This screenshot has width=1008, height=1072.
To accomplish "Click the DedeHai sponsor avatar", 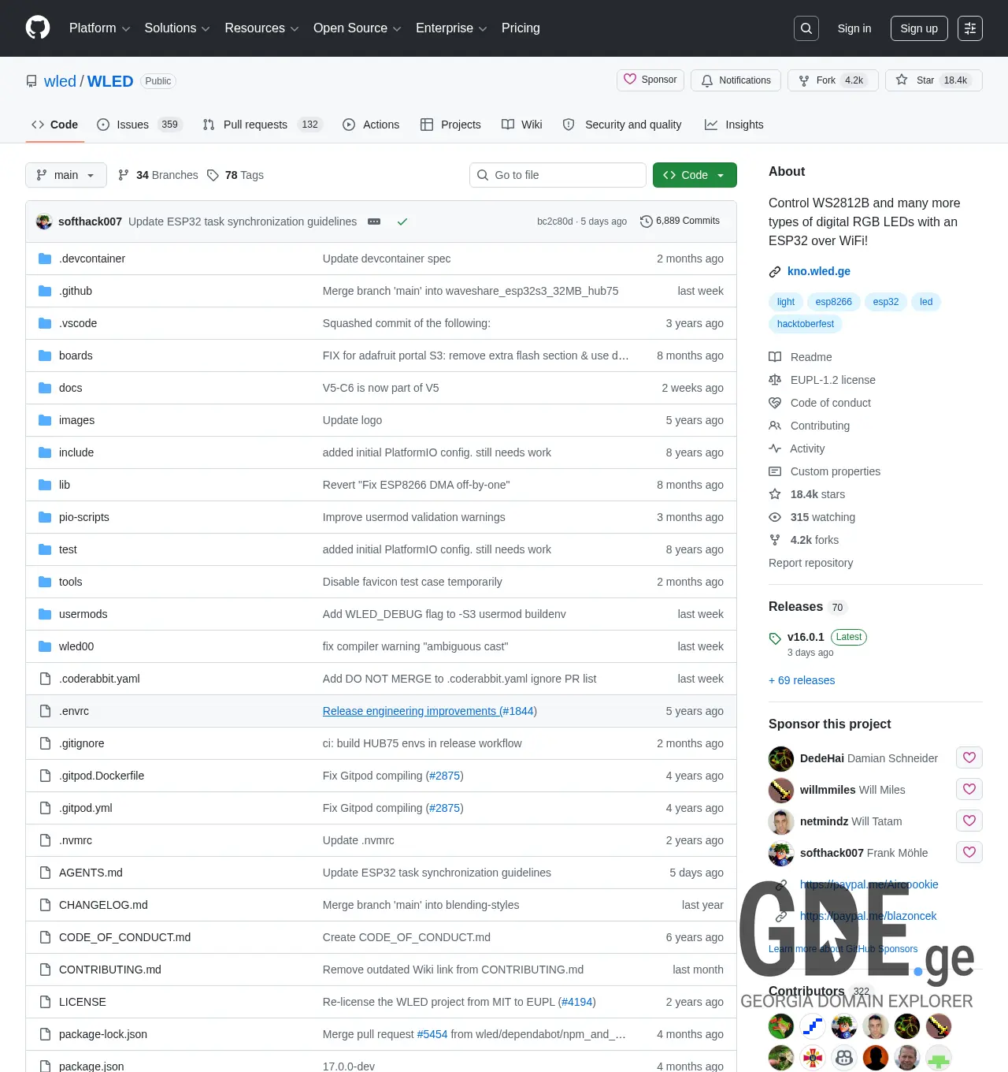I will click(781, 758).
